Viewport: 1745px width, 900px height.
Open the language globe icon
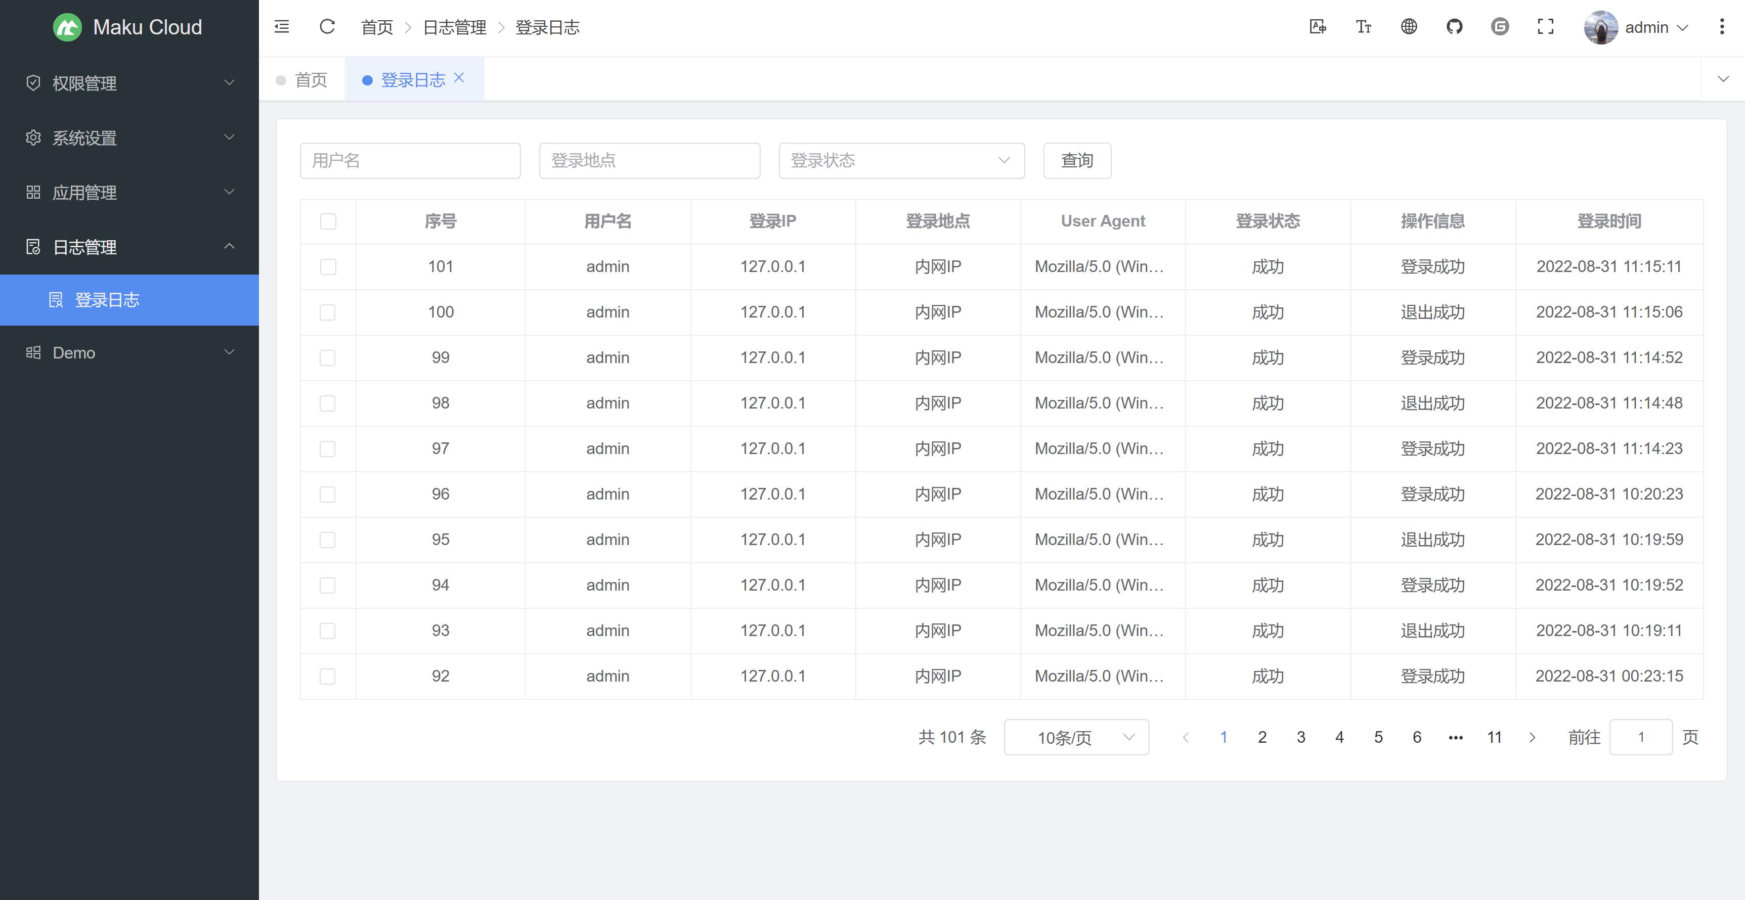pyautogui.click(x=1409, y=27)
